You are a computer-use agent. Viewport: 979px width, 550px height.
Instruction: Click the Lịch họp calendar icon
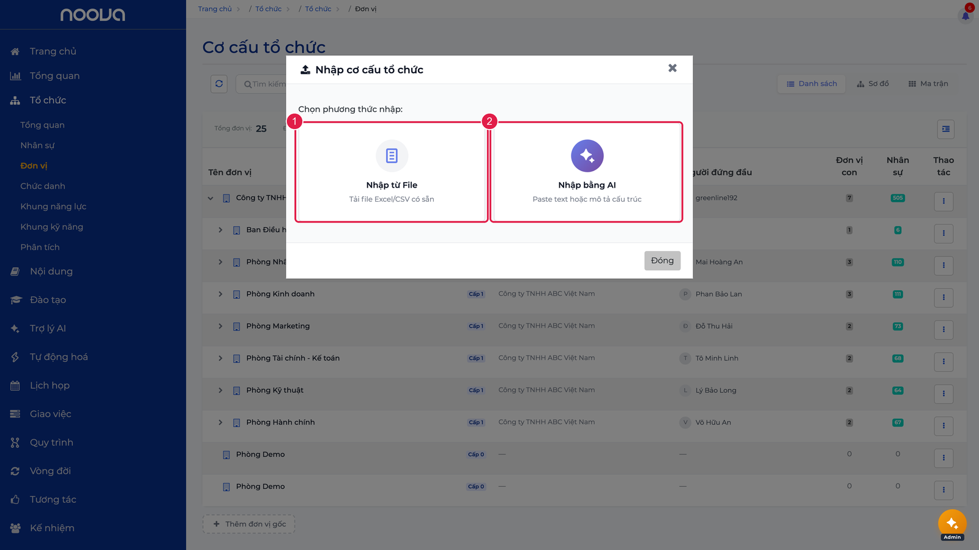point(15,386)
